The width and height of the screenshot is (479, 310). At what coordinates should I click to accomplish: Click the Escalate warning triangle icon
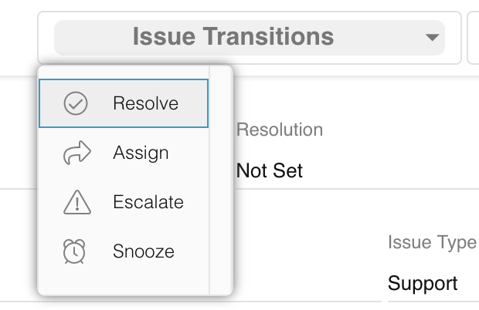pyautogui.click(x=77, y=202)
